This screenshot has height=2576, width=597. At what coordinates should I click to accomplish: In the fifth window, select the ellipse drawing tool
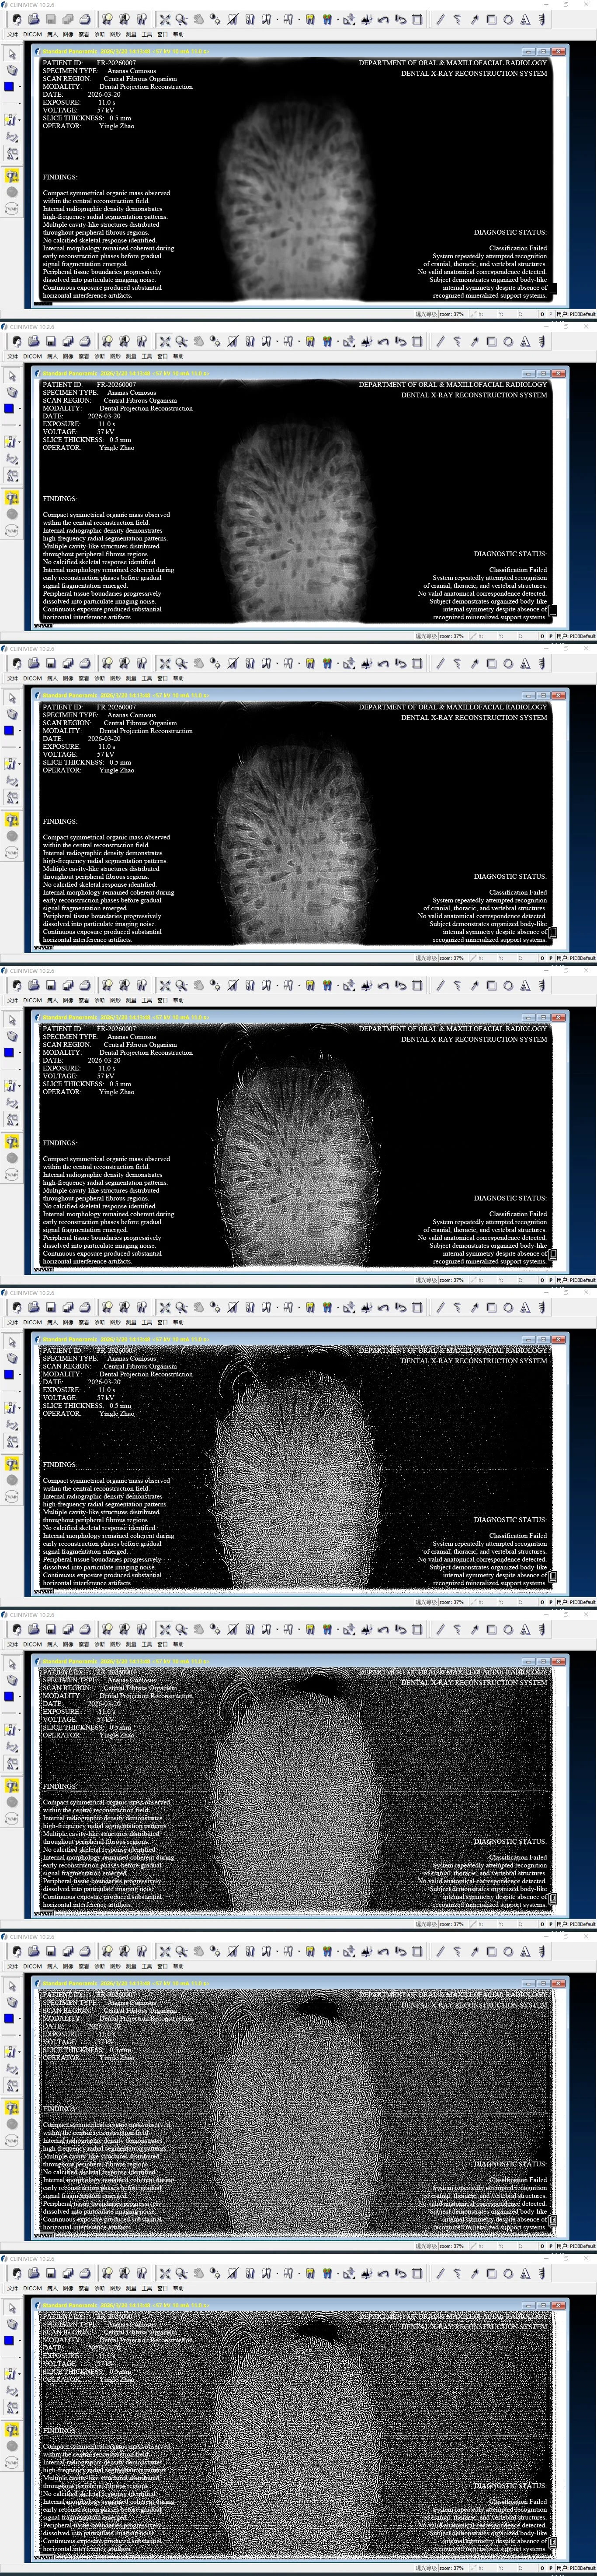[508, 1307]
